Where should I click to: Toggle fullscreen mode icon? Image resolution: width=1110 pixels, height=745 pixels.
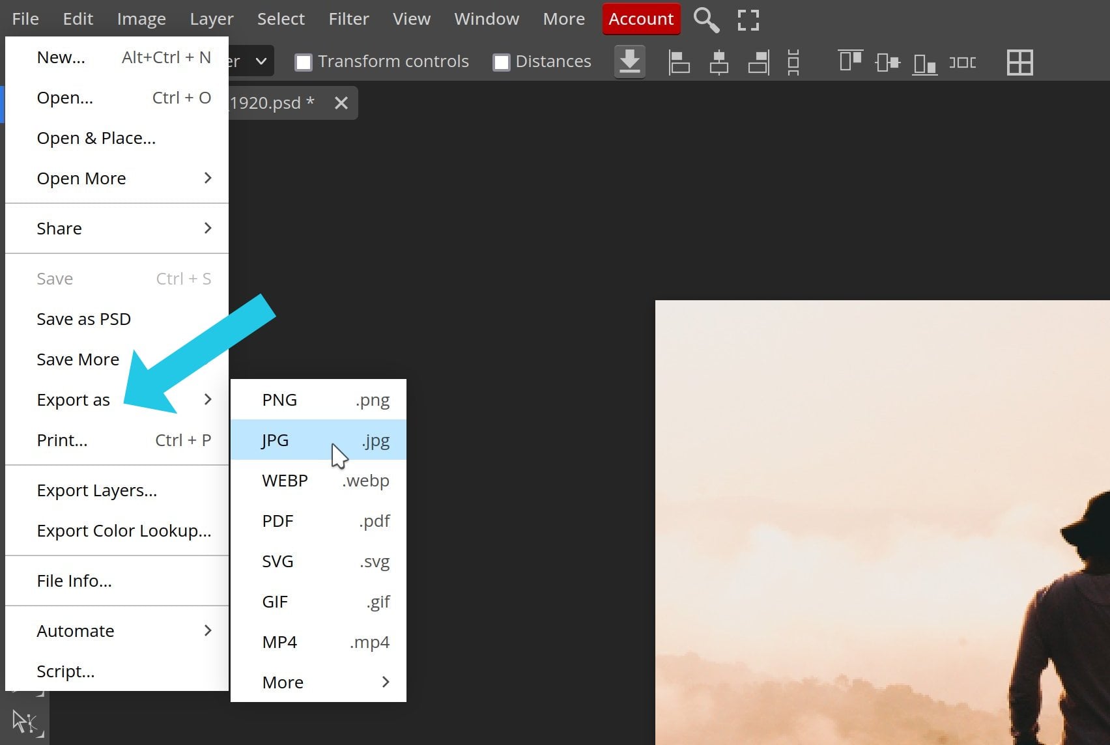pyautogui.click(x=747, y=20)
